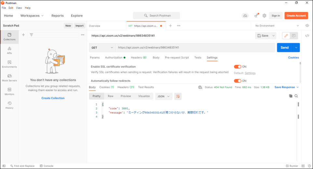313x169 pixels.
Task: Open the History sidebar panel
Action: (9, 105)
